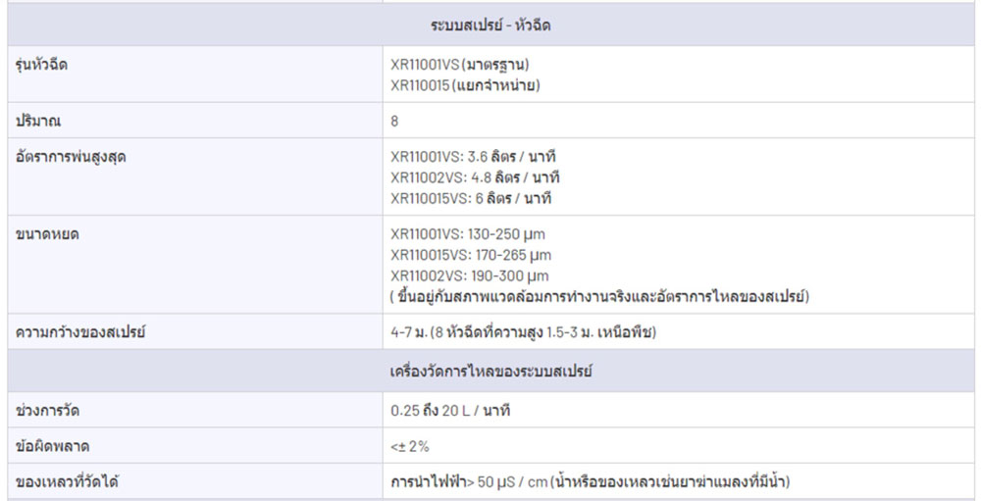Select the อัตราการพ่นสูงสุด row label
This screenshot has width=981, height=501.
[x=71, y=156]
